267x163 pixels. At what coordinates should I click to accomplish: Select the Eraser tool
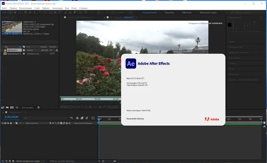point(74,12)
